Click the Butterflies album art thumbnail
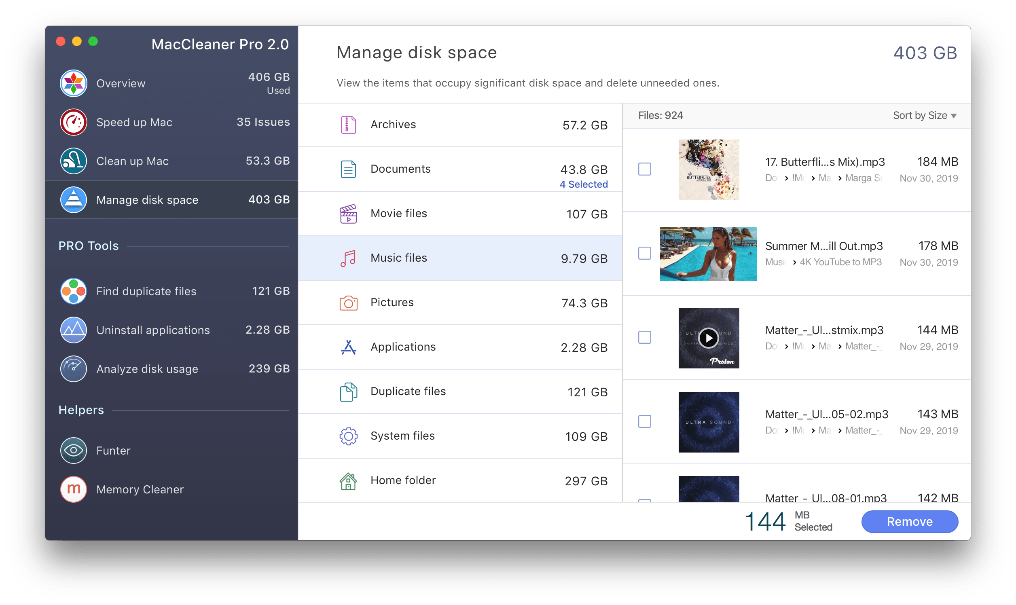Viewport: 1016px width, 605px height. tap(709, 169)
